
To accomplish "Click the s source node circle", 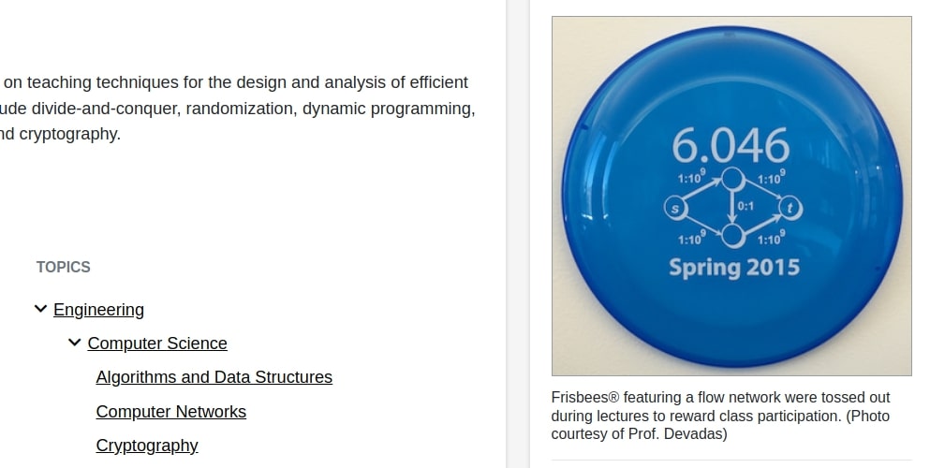I will (x=675, y=208).
